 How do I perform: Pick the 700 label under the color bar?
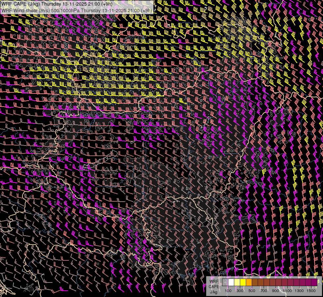pyautogui.click(x=264, y=291)
